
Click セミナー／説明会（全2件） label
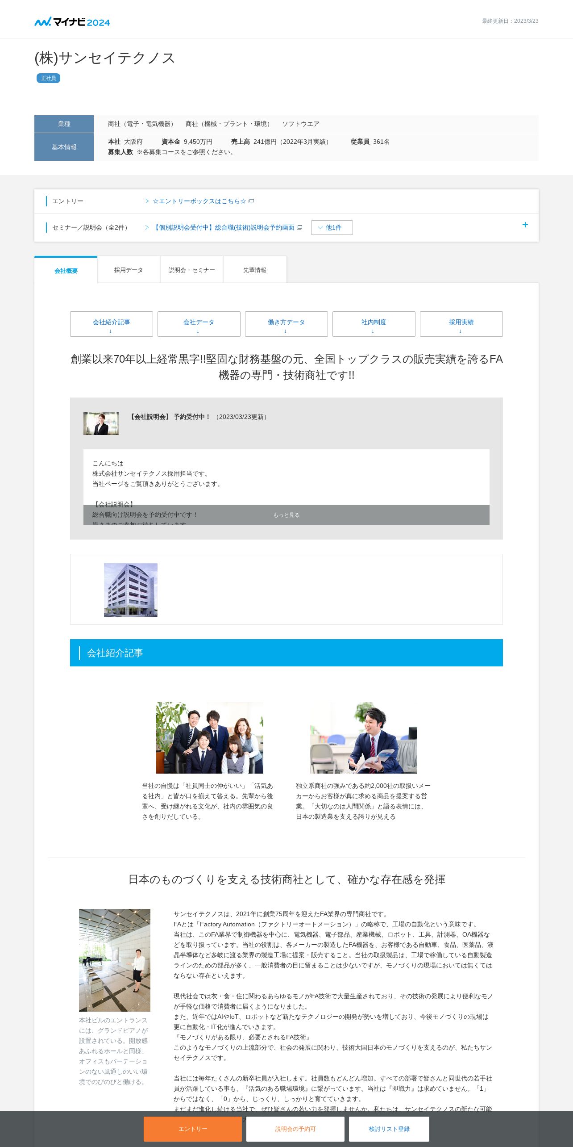pyautogui.click(x=91, y=228)
